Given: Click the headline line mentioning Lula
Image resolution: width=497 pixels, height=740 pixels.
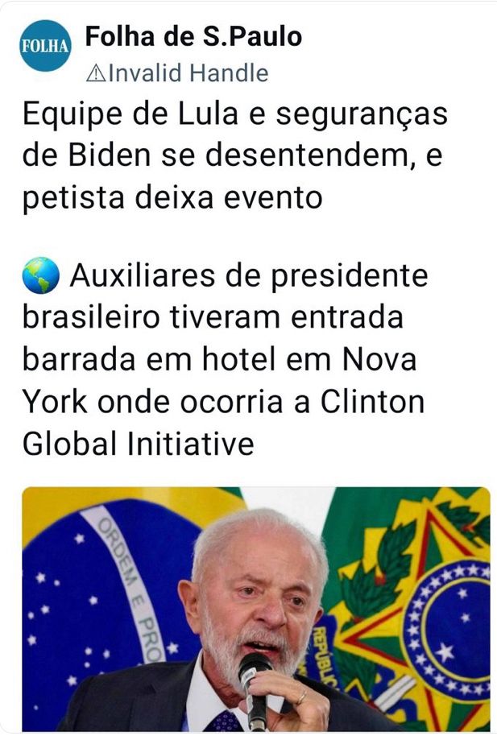Looking at the screenshot, I should 234,114.
